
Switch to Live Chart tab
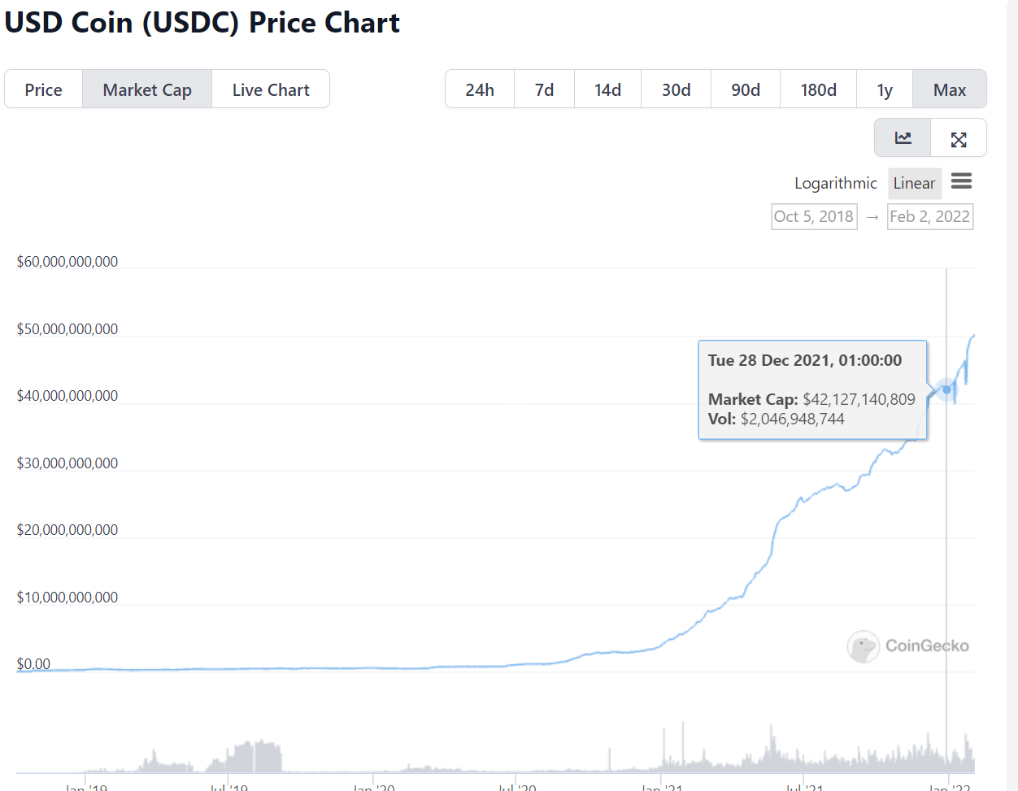point(271,89)
